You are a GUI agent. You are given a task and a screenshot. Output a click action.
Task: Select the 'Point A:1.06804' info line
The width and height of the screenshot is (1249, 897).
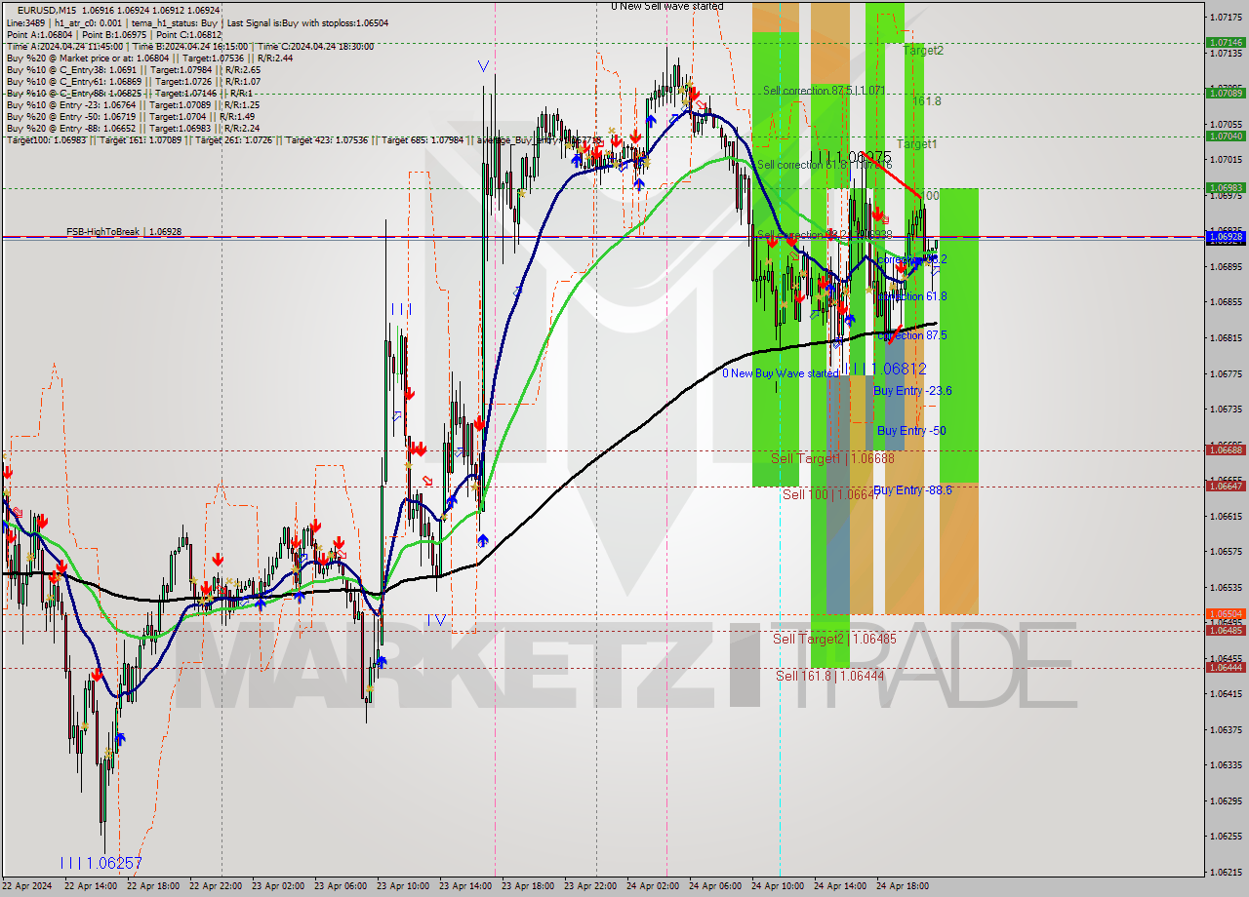(114, 34)
